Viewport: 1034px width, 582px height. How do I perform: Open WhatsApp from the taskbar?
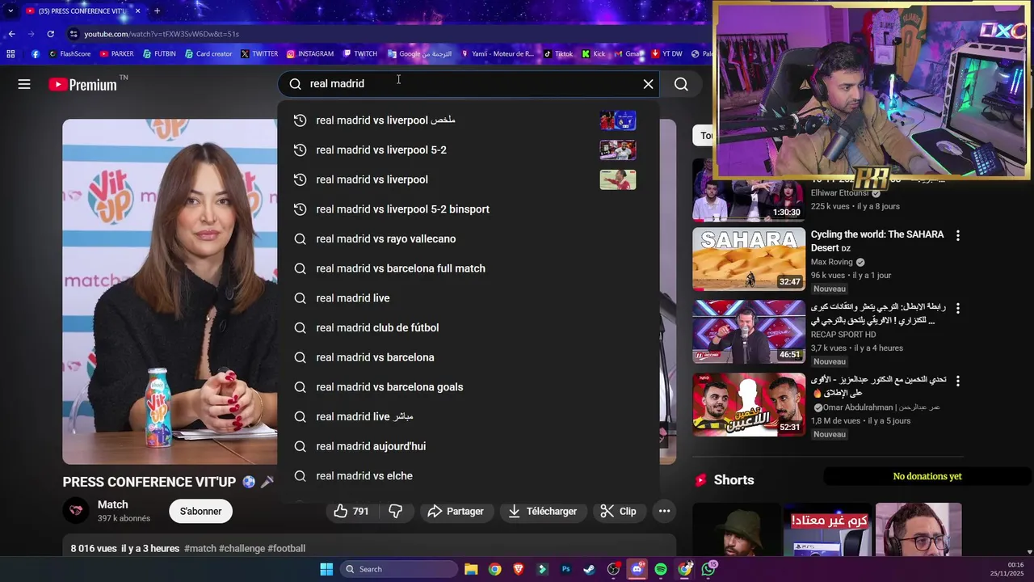[x=708, y=569]
